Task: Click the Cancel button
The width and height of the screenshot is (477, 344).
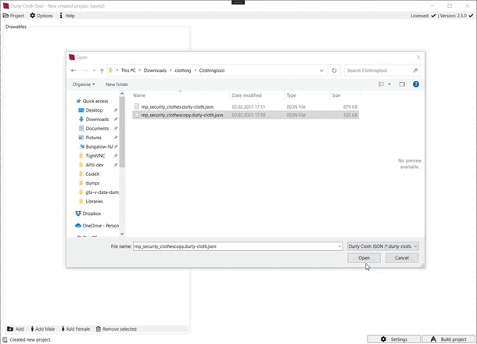Action: [x=401, y=258]
